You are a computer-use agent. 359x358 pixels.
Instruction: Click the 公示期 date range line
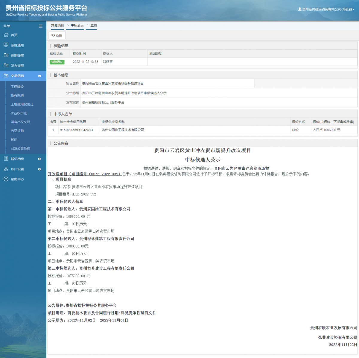(88, 320)
